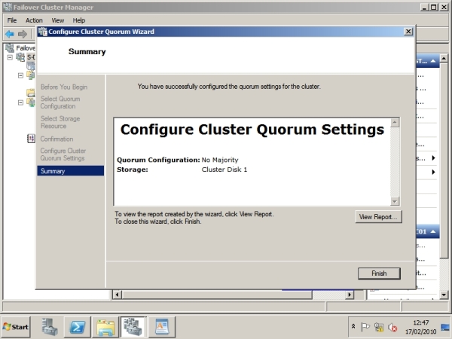452x339 pixels.
Task: Open the document app on taskbar
Action: pyautogui.click(x=162, y=327)
